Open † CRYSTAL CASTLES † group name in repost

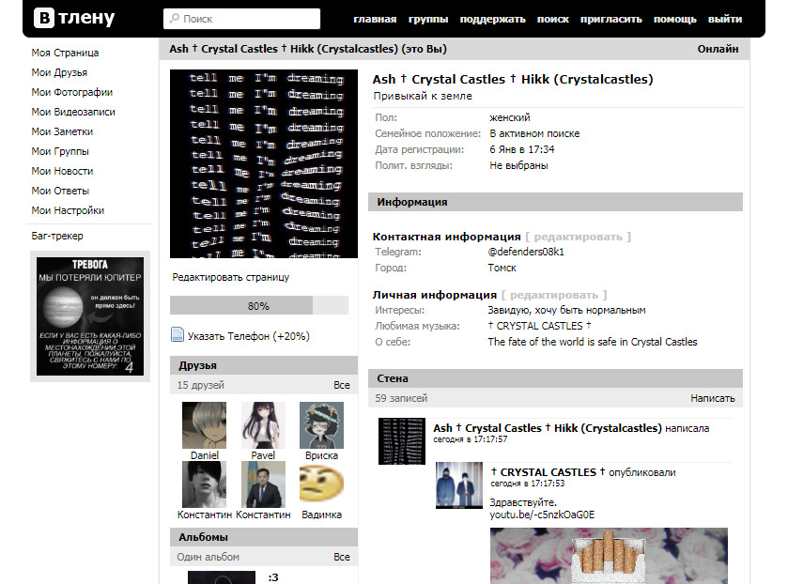point(548,472)
